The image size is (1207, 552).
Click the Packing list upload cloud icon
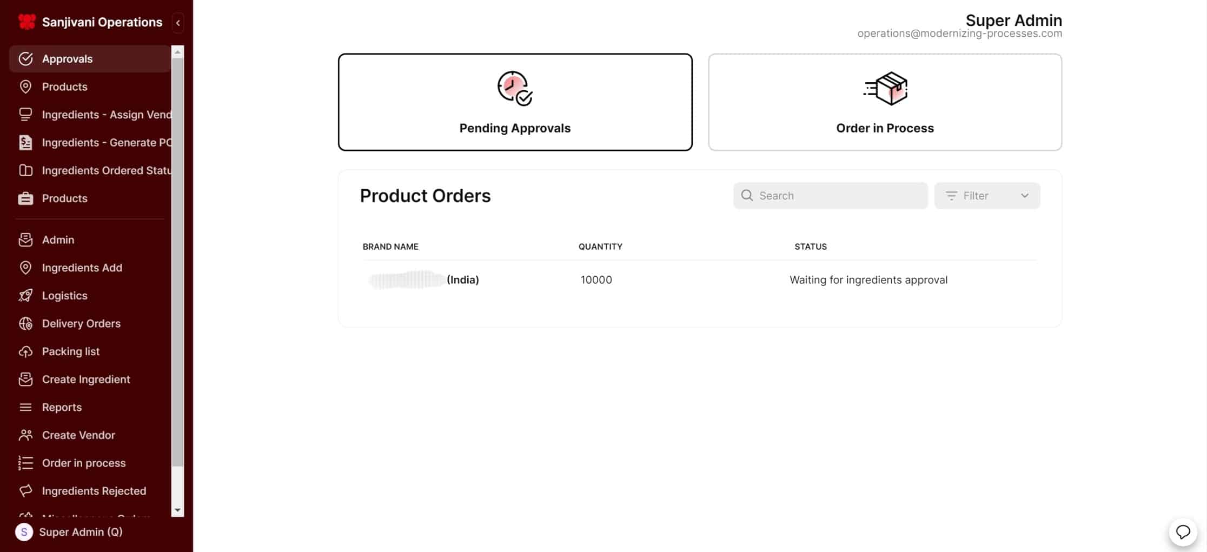[x=25, y=351]
